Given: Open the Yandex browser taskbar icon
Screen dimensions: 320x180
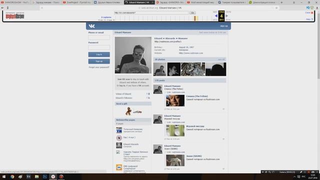Looking at the screenshot, I should pos(53,176).
